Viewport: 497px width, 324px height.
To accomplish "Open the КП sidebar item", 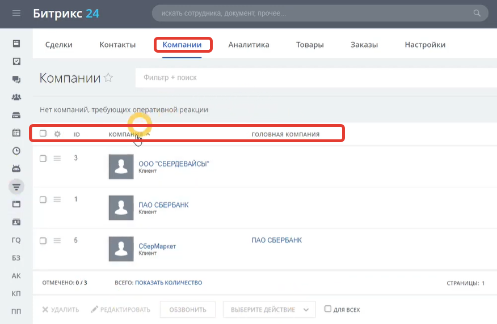I will tap(16, 293).
